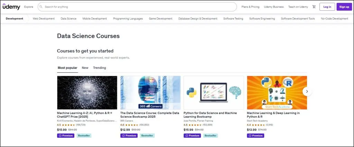The image size is (354, 147).
Task: Open Database Design & Development subcategory
Action: tap(198, 19)
